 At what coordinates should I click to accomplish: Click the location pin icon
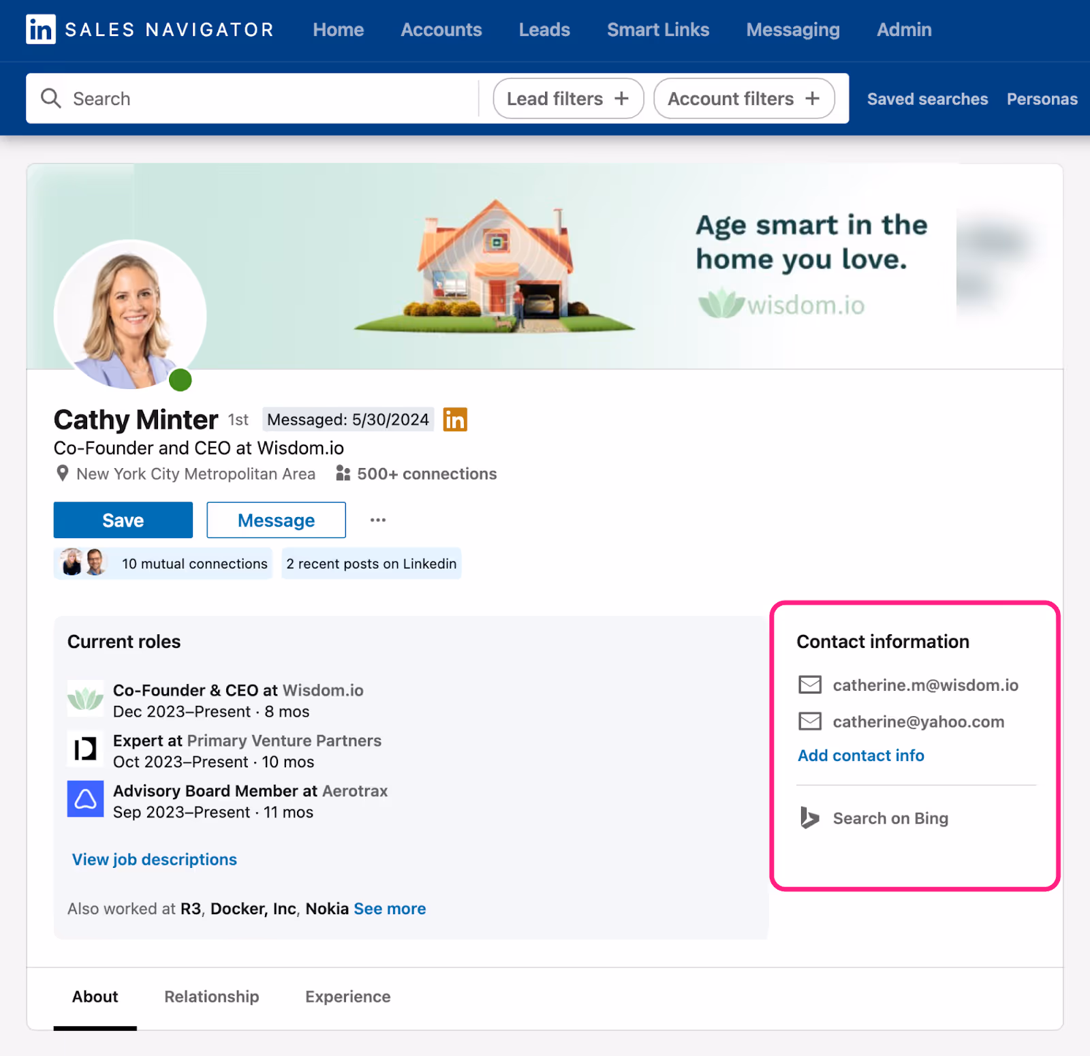pos(62,473)
